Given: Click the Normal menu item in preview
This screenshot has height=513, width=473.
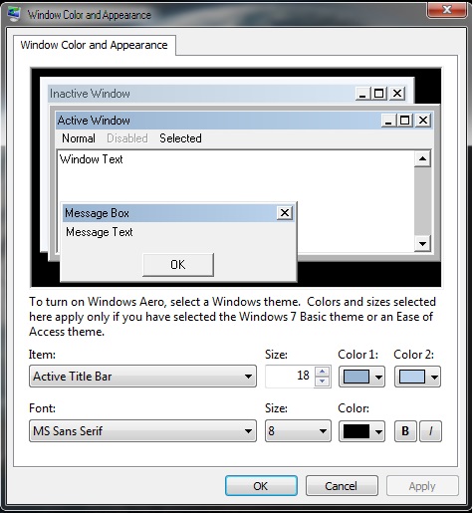Looking at the screenshot, I should 79,138.
